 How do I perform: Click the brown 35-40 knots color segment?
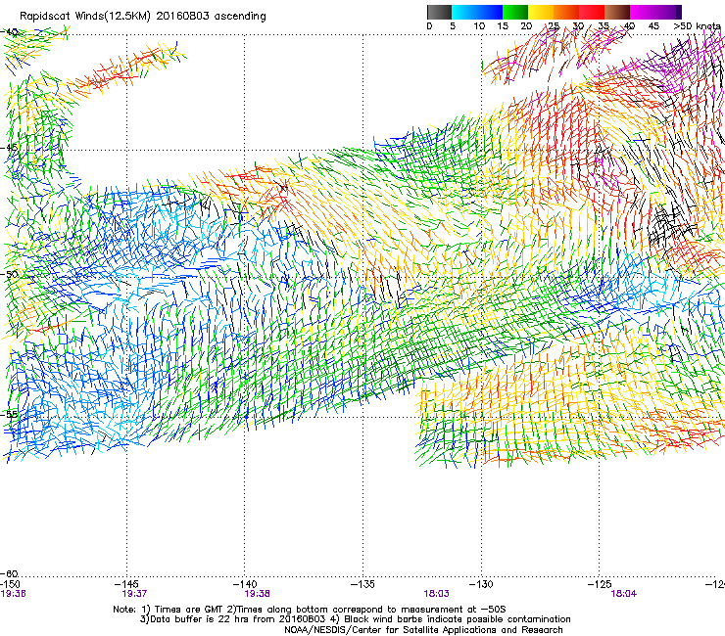617,12
